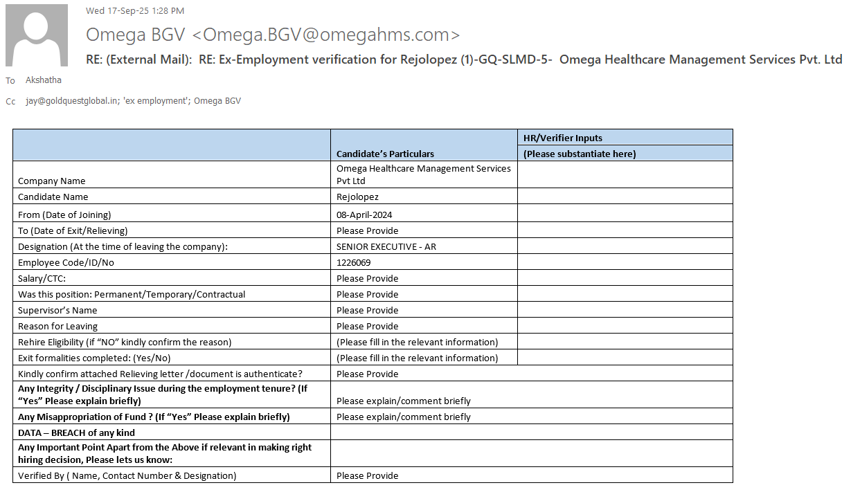Select the Candidate Name row label
The height and width of the screenshot is (492, 860).
pyautogui.click(x=53, y=197)
